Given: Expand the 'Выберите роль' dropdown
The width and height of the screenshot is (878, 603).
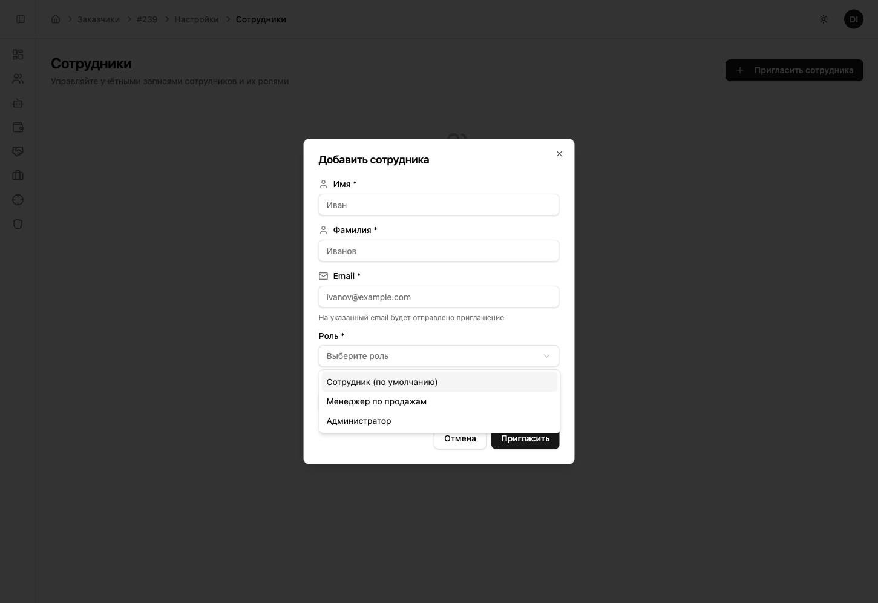Looking at the screenshot, I should pyautogui.click(x=439, y=356).
